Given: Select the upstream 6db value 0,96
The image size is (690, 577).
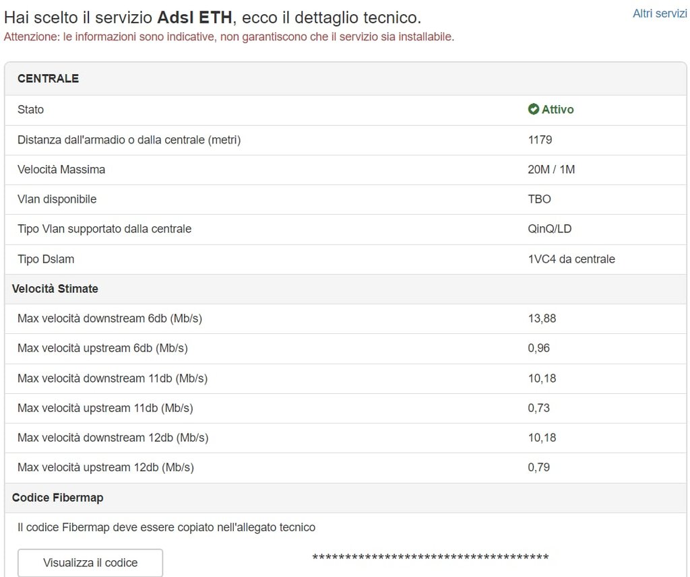Looking at the screenshot, I should tap(539, 348).
